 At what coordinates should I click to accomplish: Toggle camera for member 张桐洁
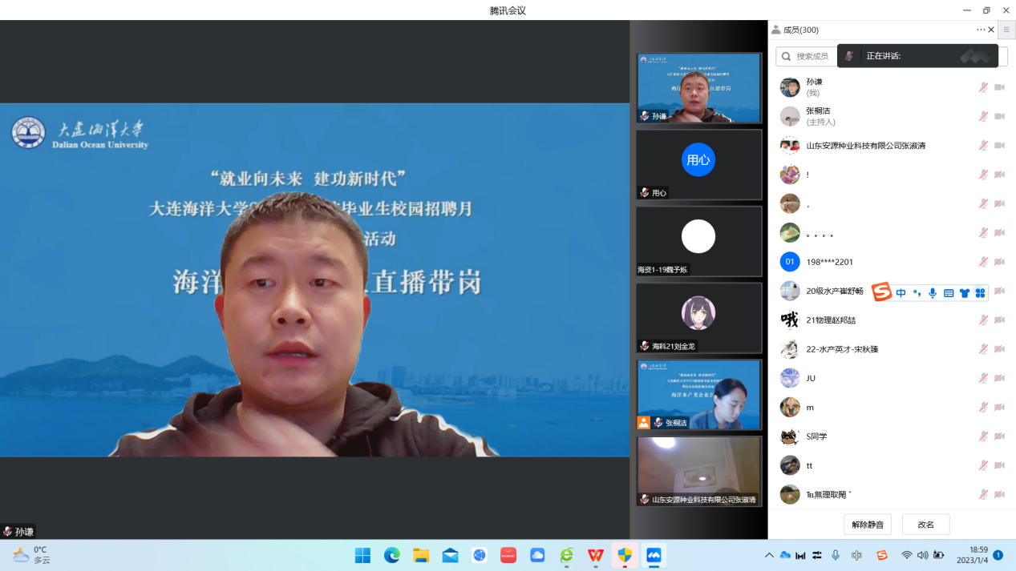[999, 116]
